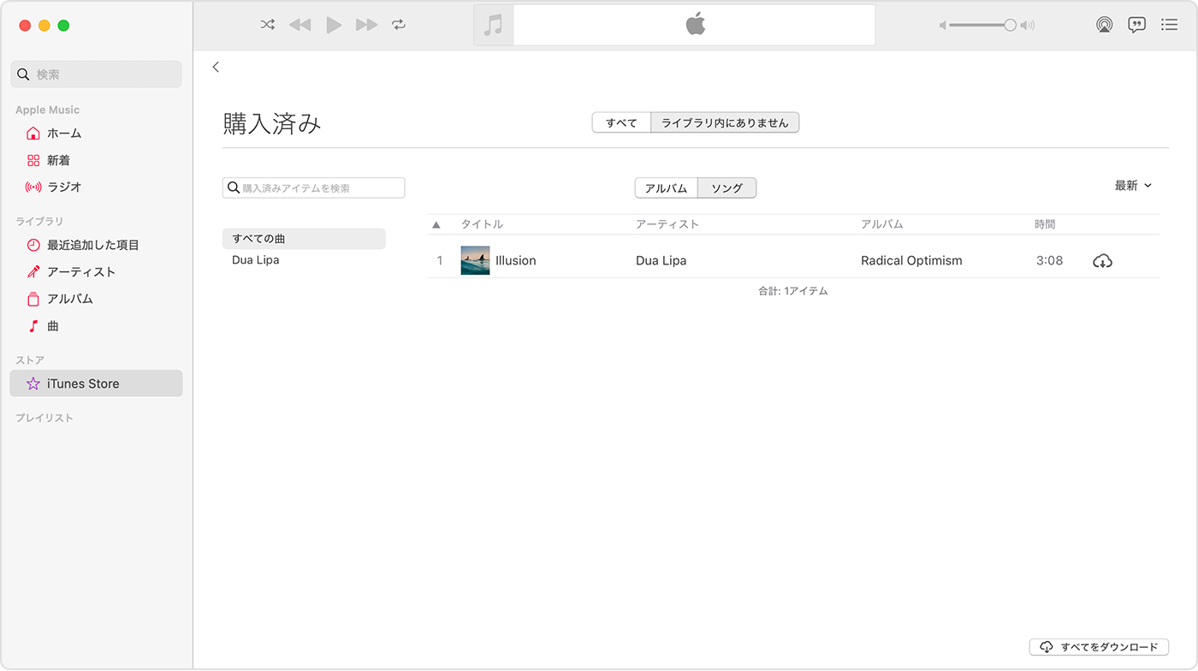1198x671 pixels.
Task: Click the 新着 grid icon
Action: (x=33, y=160)
